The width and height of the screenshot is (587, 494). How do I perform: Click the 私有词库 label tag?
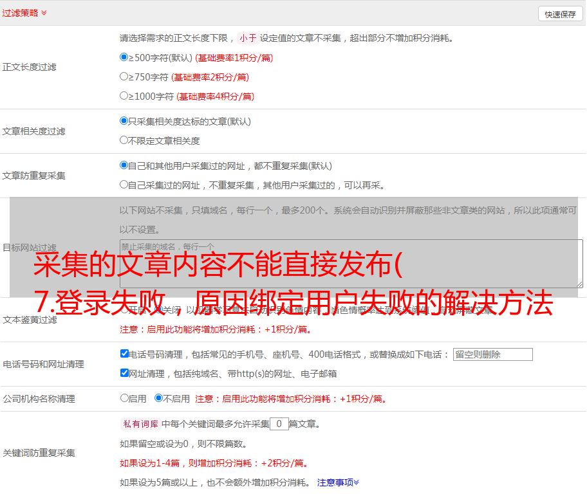[x=139, y=424]
